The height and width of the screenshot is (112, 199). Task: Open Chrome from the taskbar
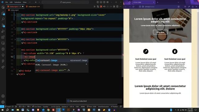[48, 110]
